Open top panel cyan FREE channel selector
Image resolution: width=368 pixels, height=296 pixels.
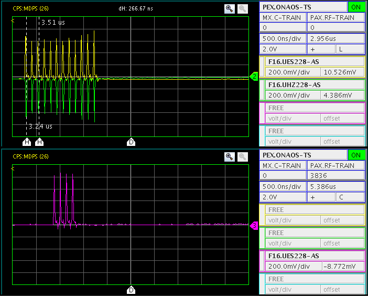click(x=315, y=131)
